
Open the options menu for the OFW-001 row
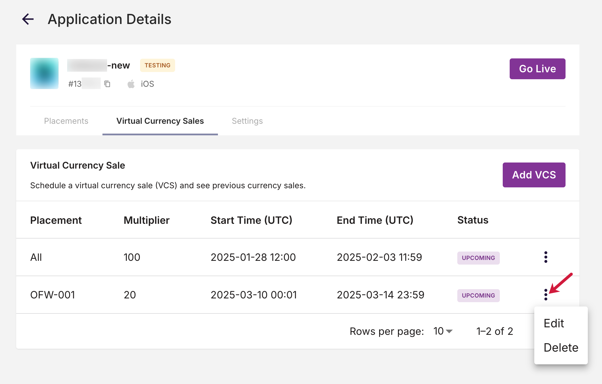[x=546, y=295]
